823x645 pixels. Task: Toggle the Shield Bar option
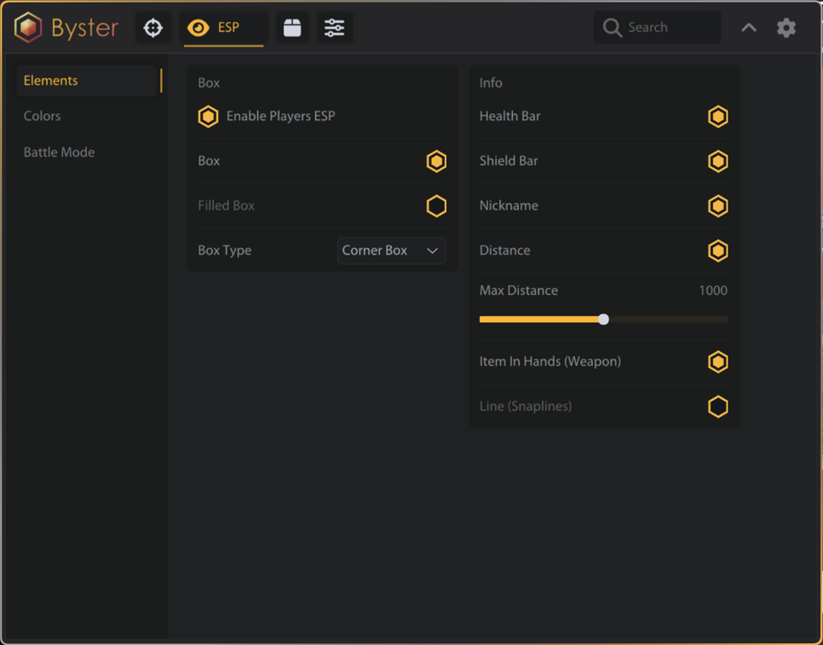(x=717, y=161)
